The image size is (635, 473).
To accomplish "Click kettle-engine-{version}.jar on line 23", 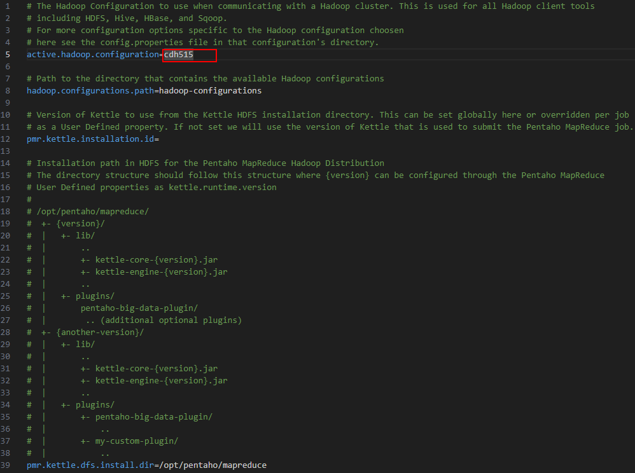I will coord(161,272).
